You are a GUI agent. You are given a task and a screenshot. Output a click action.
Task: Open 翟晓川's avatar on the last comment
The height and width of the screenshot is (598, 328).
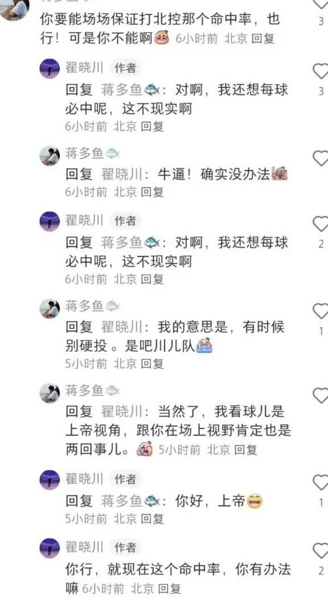pyautogui.click(x=50, y=548)
